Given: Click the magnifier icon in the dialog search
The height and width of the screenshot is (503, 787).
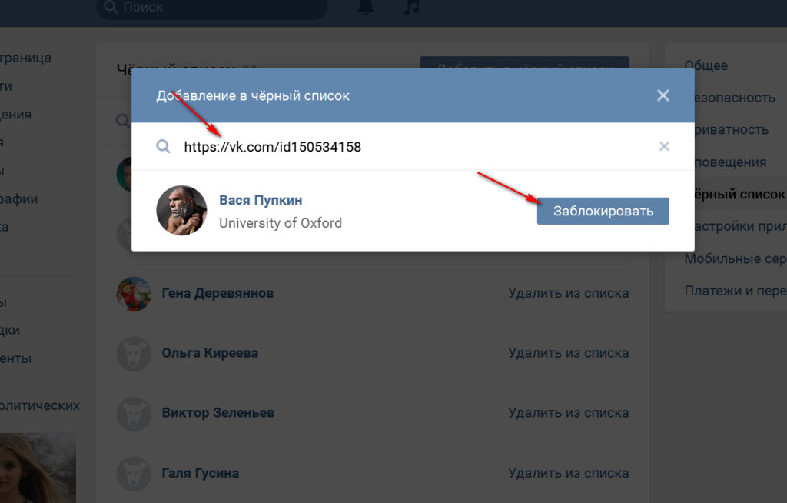Looking at the screenshot, I should 163,146.
